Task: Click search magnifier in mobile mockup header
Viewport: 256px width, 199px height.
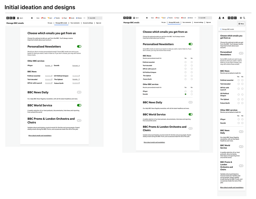Action: pos(244,18)
